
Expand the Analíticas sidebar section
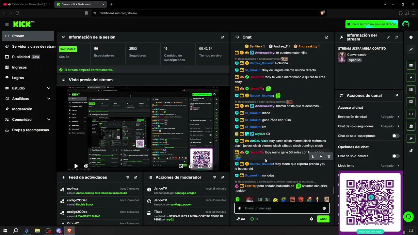click(x=49, y=99)
